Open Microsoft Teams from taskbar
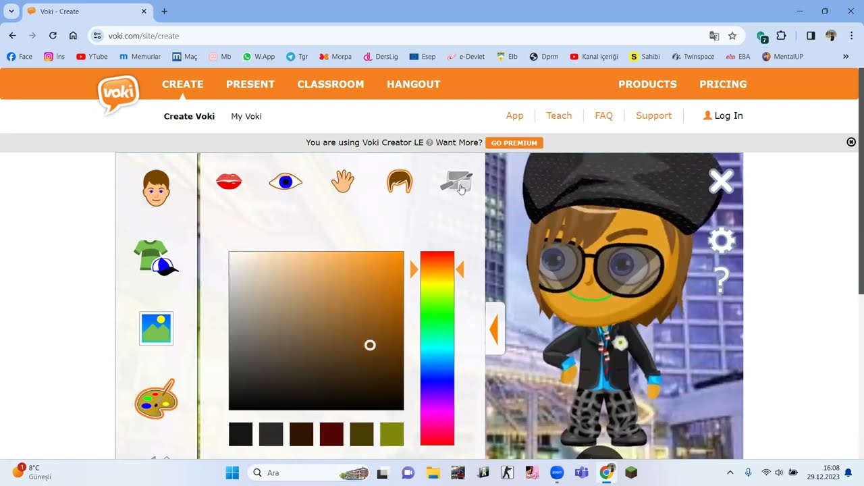 click(581, 473)
